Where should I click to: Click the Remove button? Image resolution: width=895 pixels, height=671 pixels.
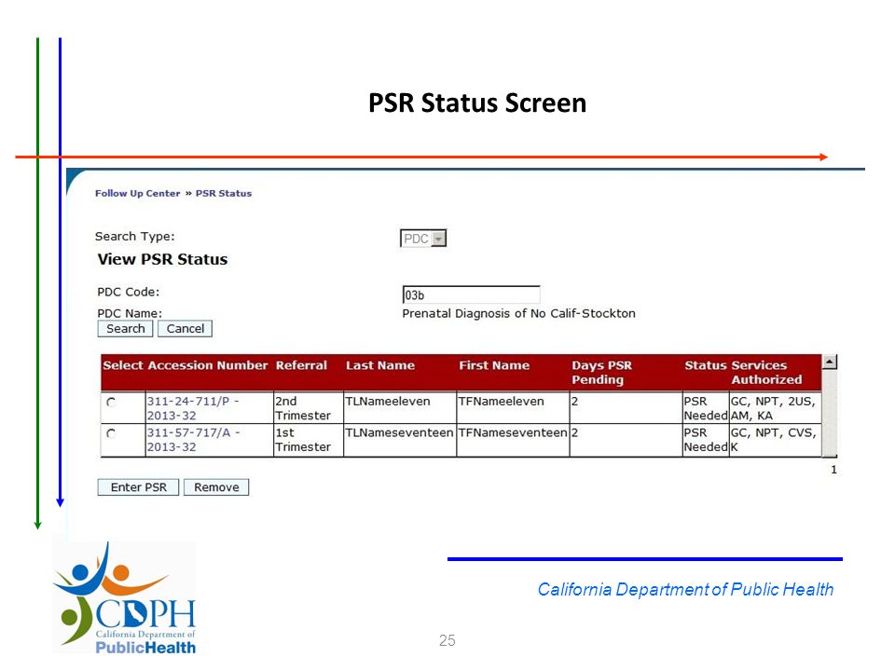(x=216, y=487)
